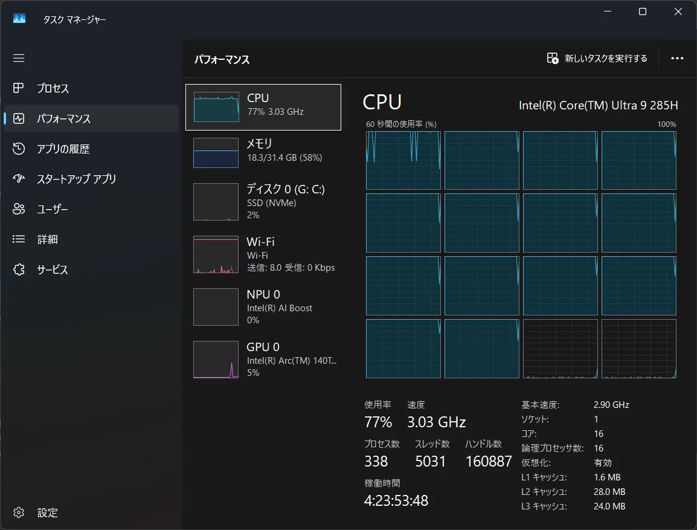Viewport: 697px width, 530px height.
Task: Close the Task Manager window
Action: point(678,11)
